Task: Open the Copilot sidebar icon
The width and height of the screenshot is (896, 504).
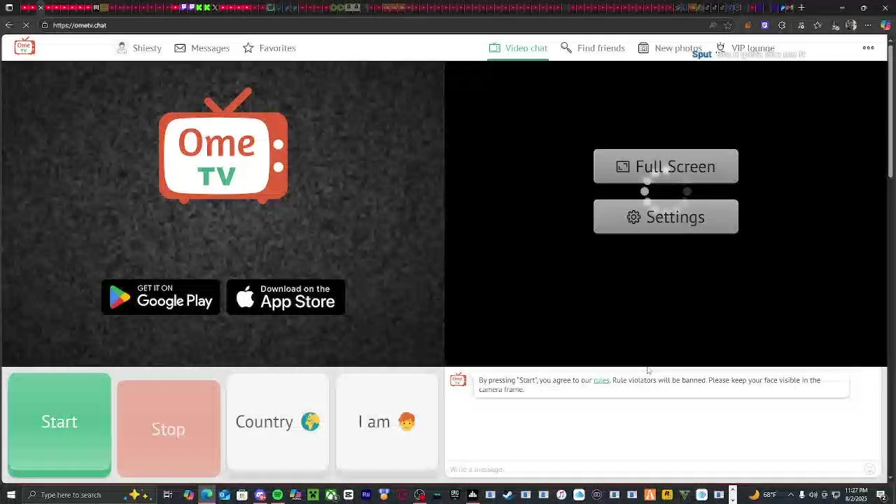Action: coord(885,25)
